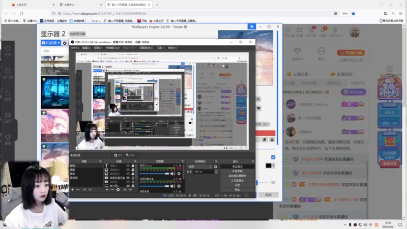Open the 已安装 dropdown in Wallpaper Engine
The width and height of the screenshot is (407, 229).
coord(51,43)
